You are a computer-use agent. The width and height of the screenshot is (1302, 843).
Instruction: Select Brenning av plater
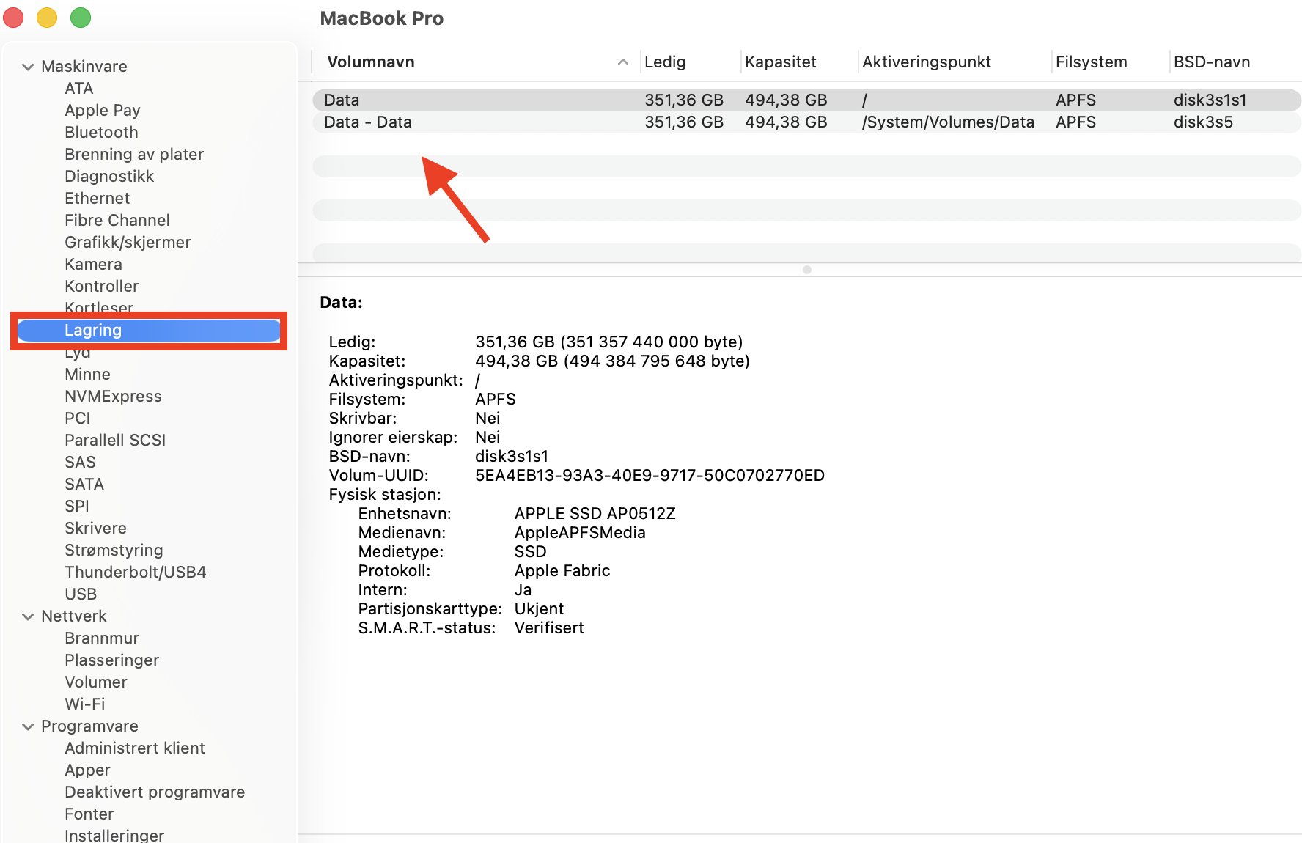(x=134, y=155)
